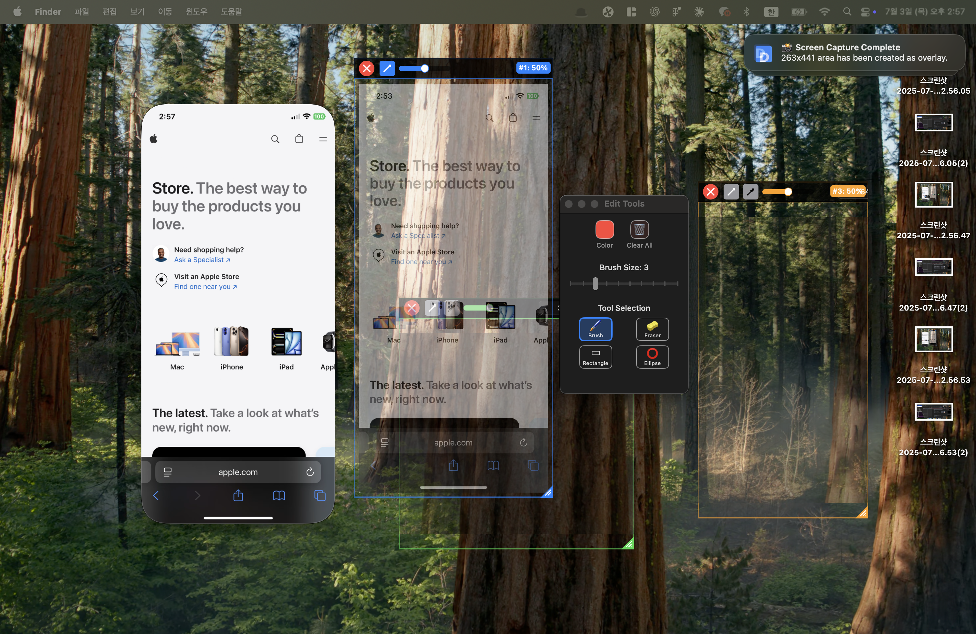Open the 파일 menu
976x634 pixels.
point(82,12)
